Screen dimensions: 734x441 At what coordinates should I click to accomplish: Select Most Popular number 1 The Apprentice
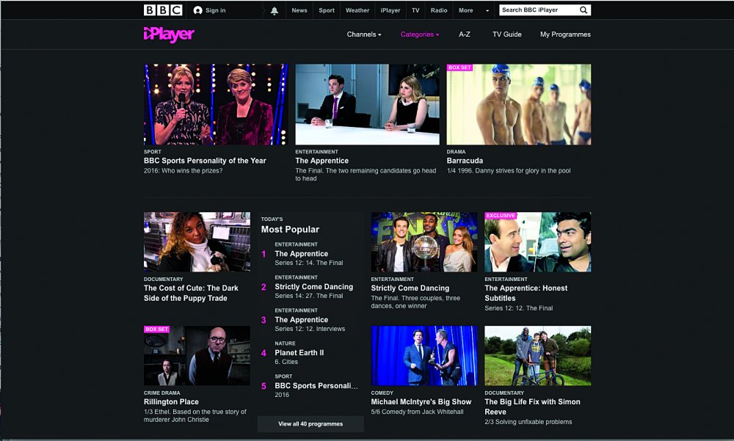[x=302, y=254]
